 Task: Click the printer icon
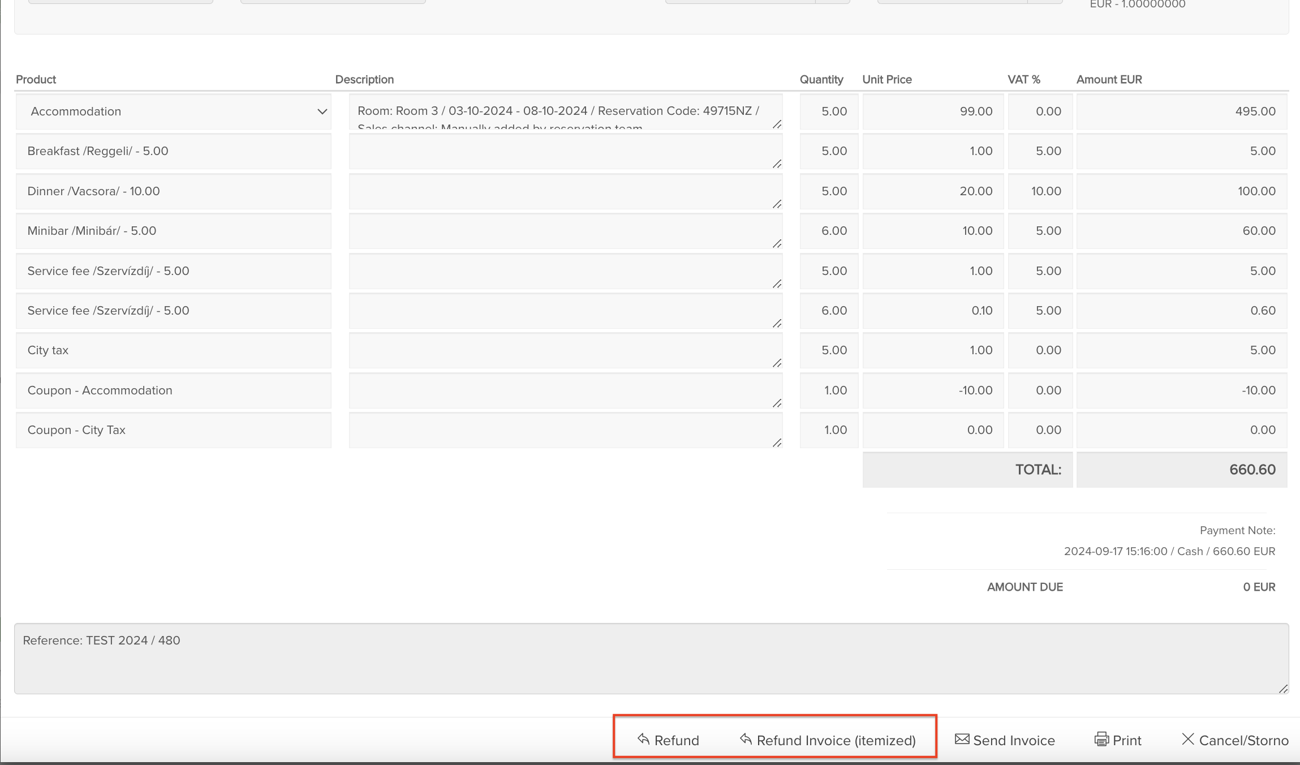click(x=1101, y=740)
